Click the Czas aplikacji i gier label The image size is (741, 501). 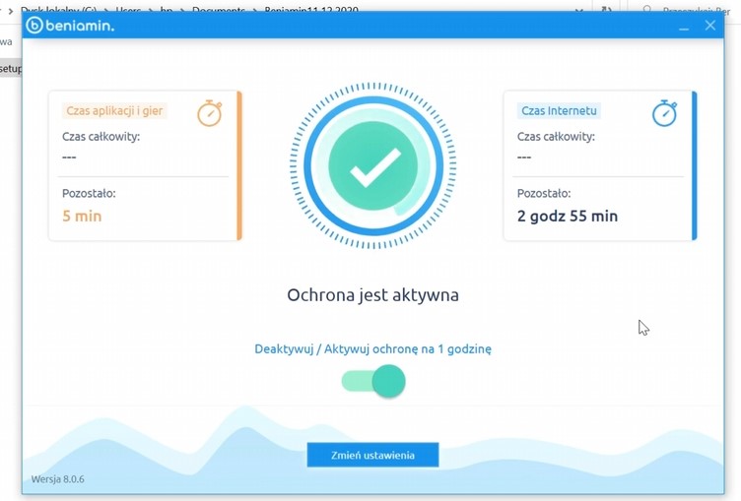click(114, 111)
